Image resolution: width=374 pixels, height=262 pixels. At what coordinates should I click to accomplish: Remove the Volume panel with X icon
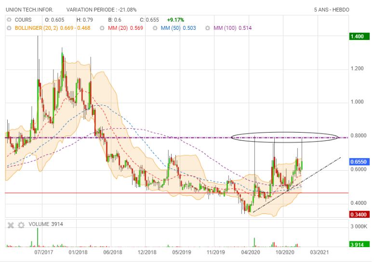point(11,225)
